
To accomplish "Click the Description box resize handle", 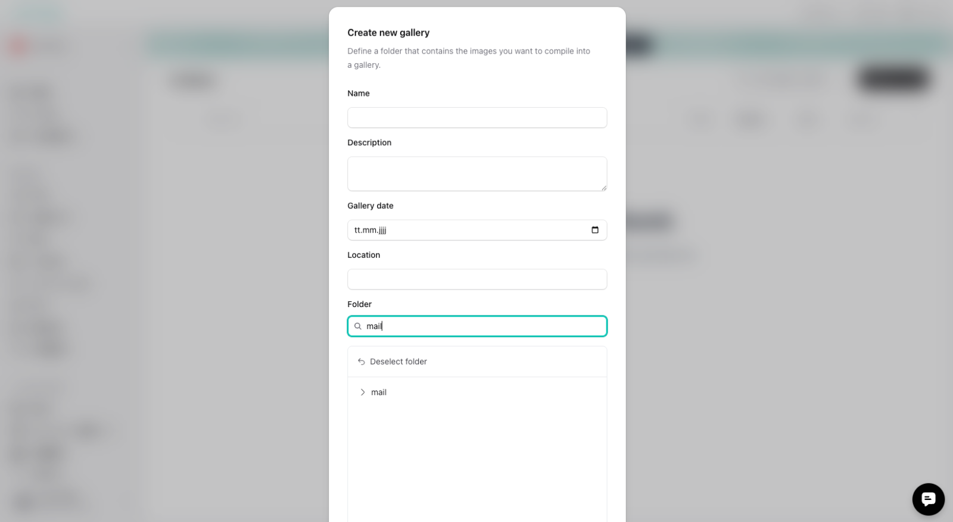I will tap(603, 187).
